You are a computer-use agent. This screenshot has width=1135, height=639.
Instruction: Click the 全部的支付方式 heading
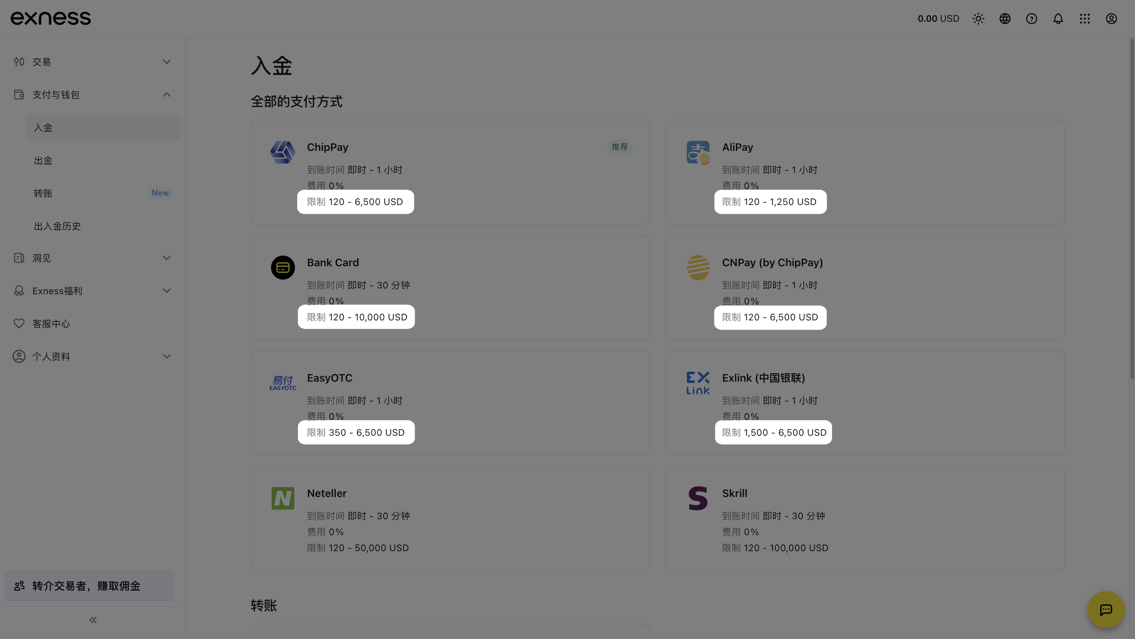[297, 102]
